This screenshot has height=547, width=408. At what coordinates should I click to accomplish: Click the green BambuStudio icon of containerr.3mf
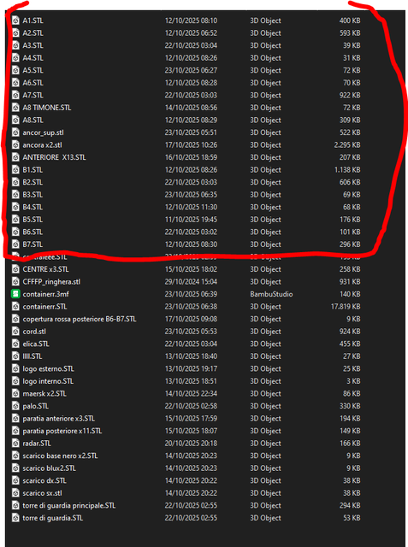[x=15, y=294]
